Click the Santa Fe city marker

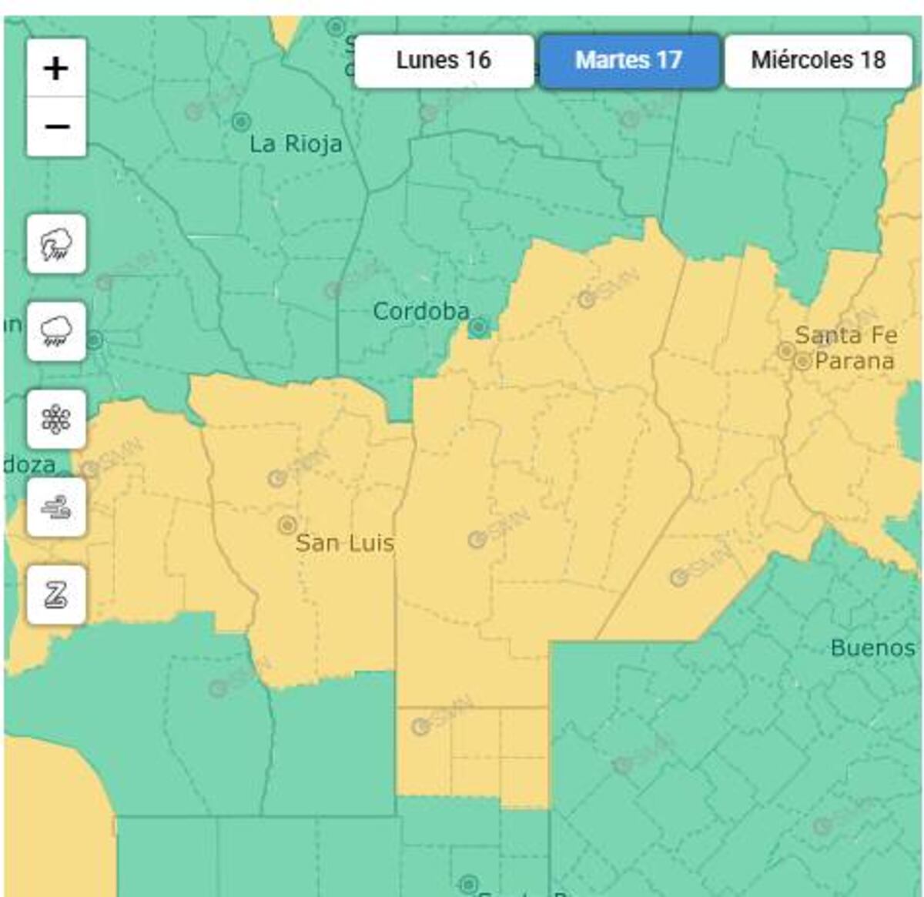786,351
